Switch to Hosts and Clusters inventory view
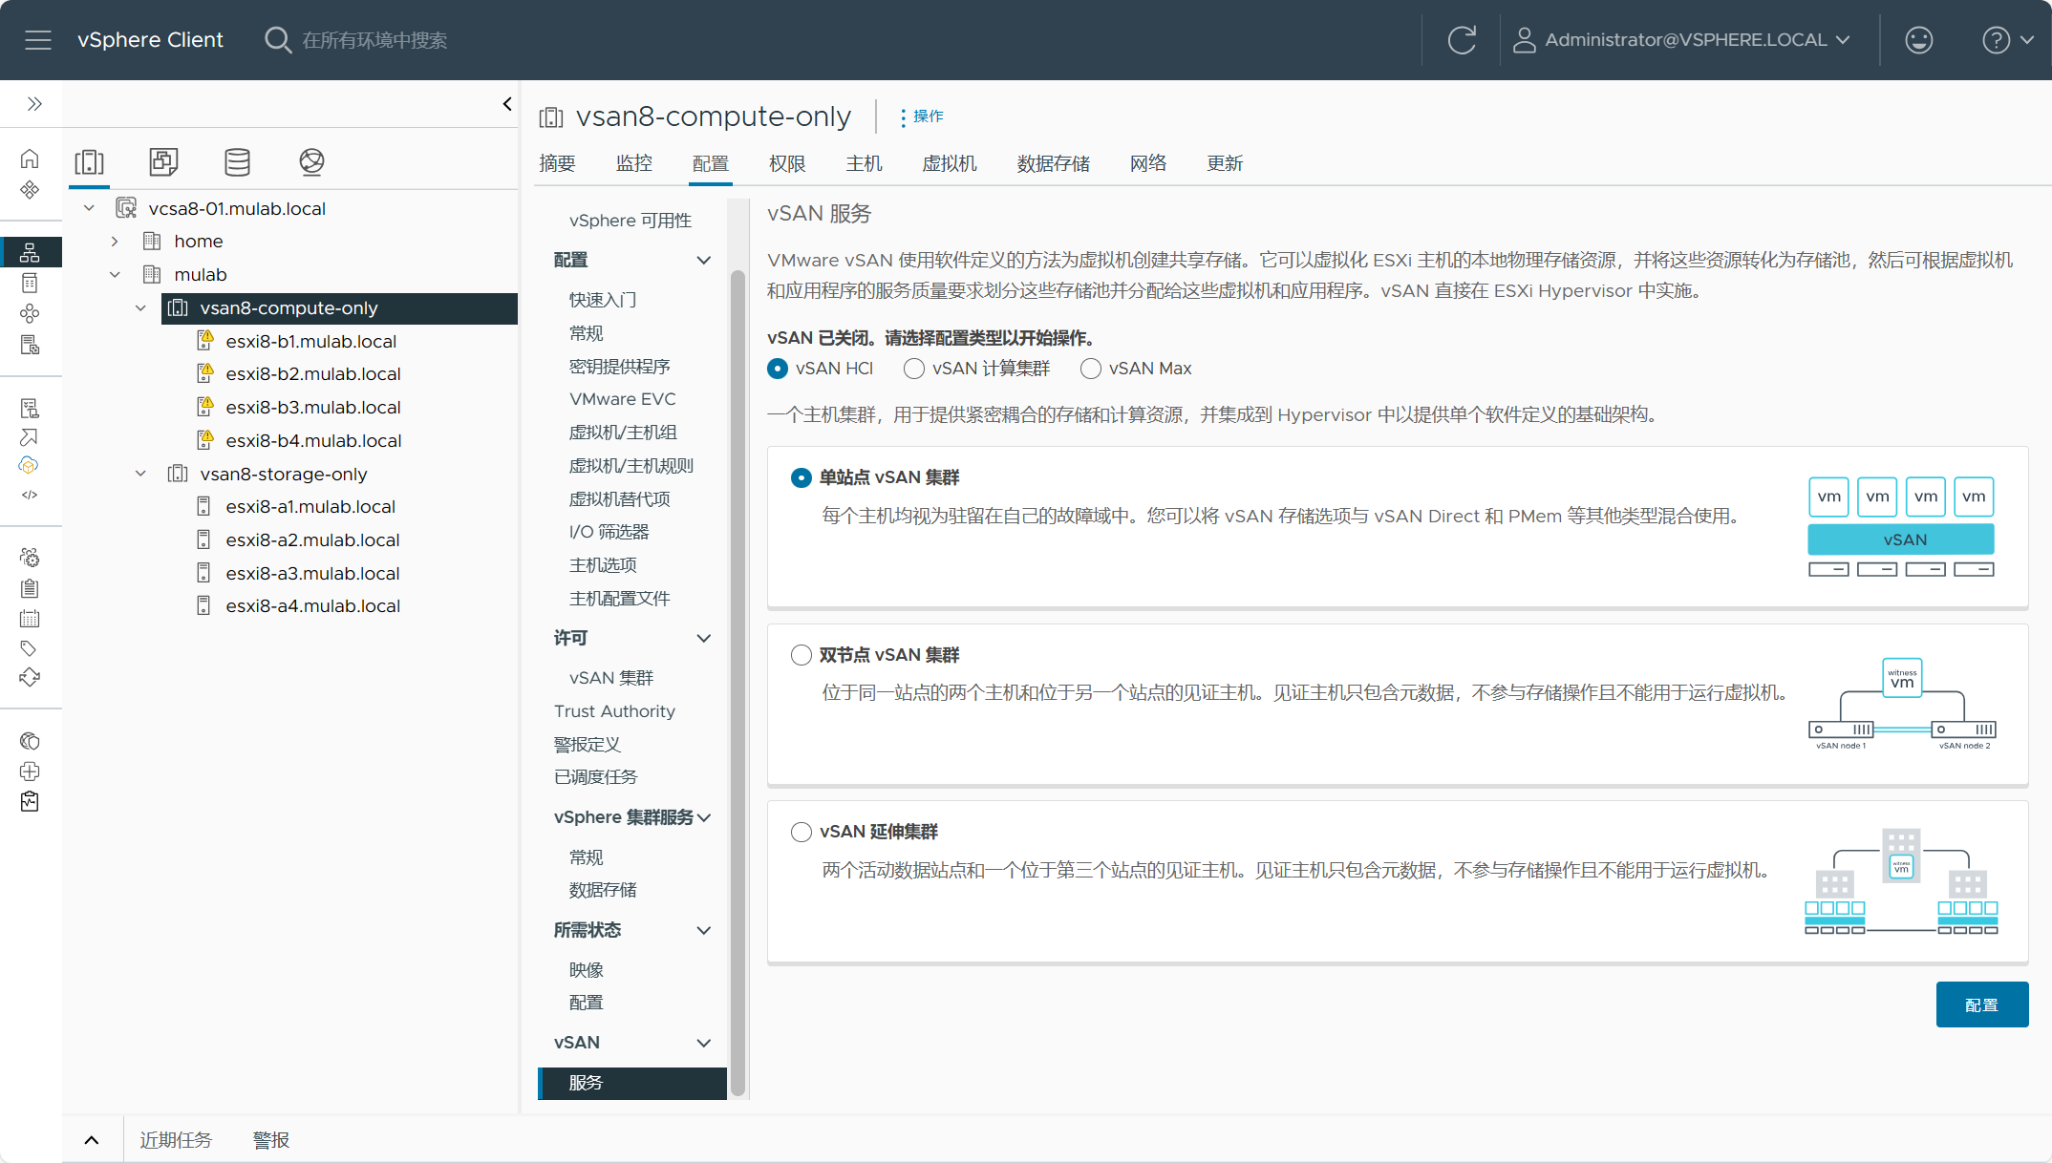 (90, 161)
